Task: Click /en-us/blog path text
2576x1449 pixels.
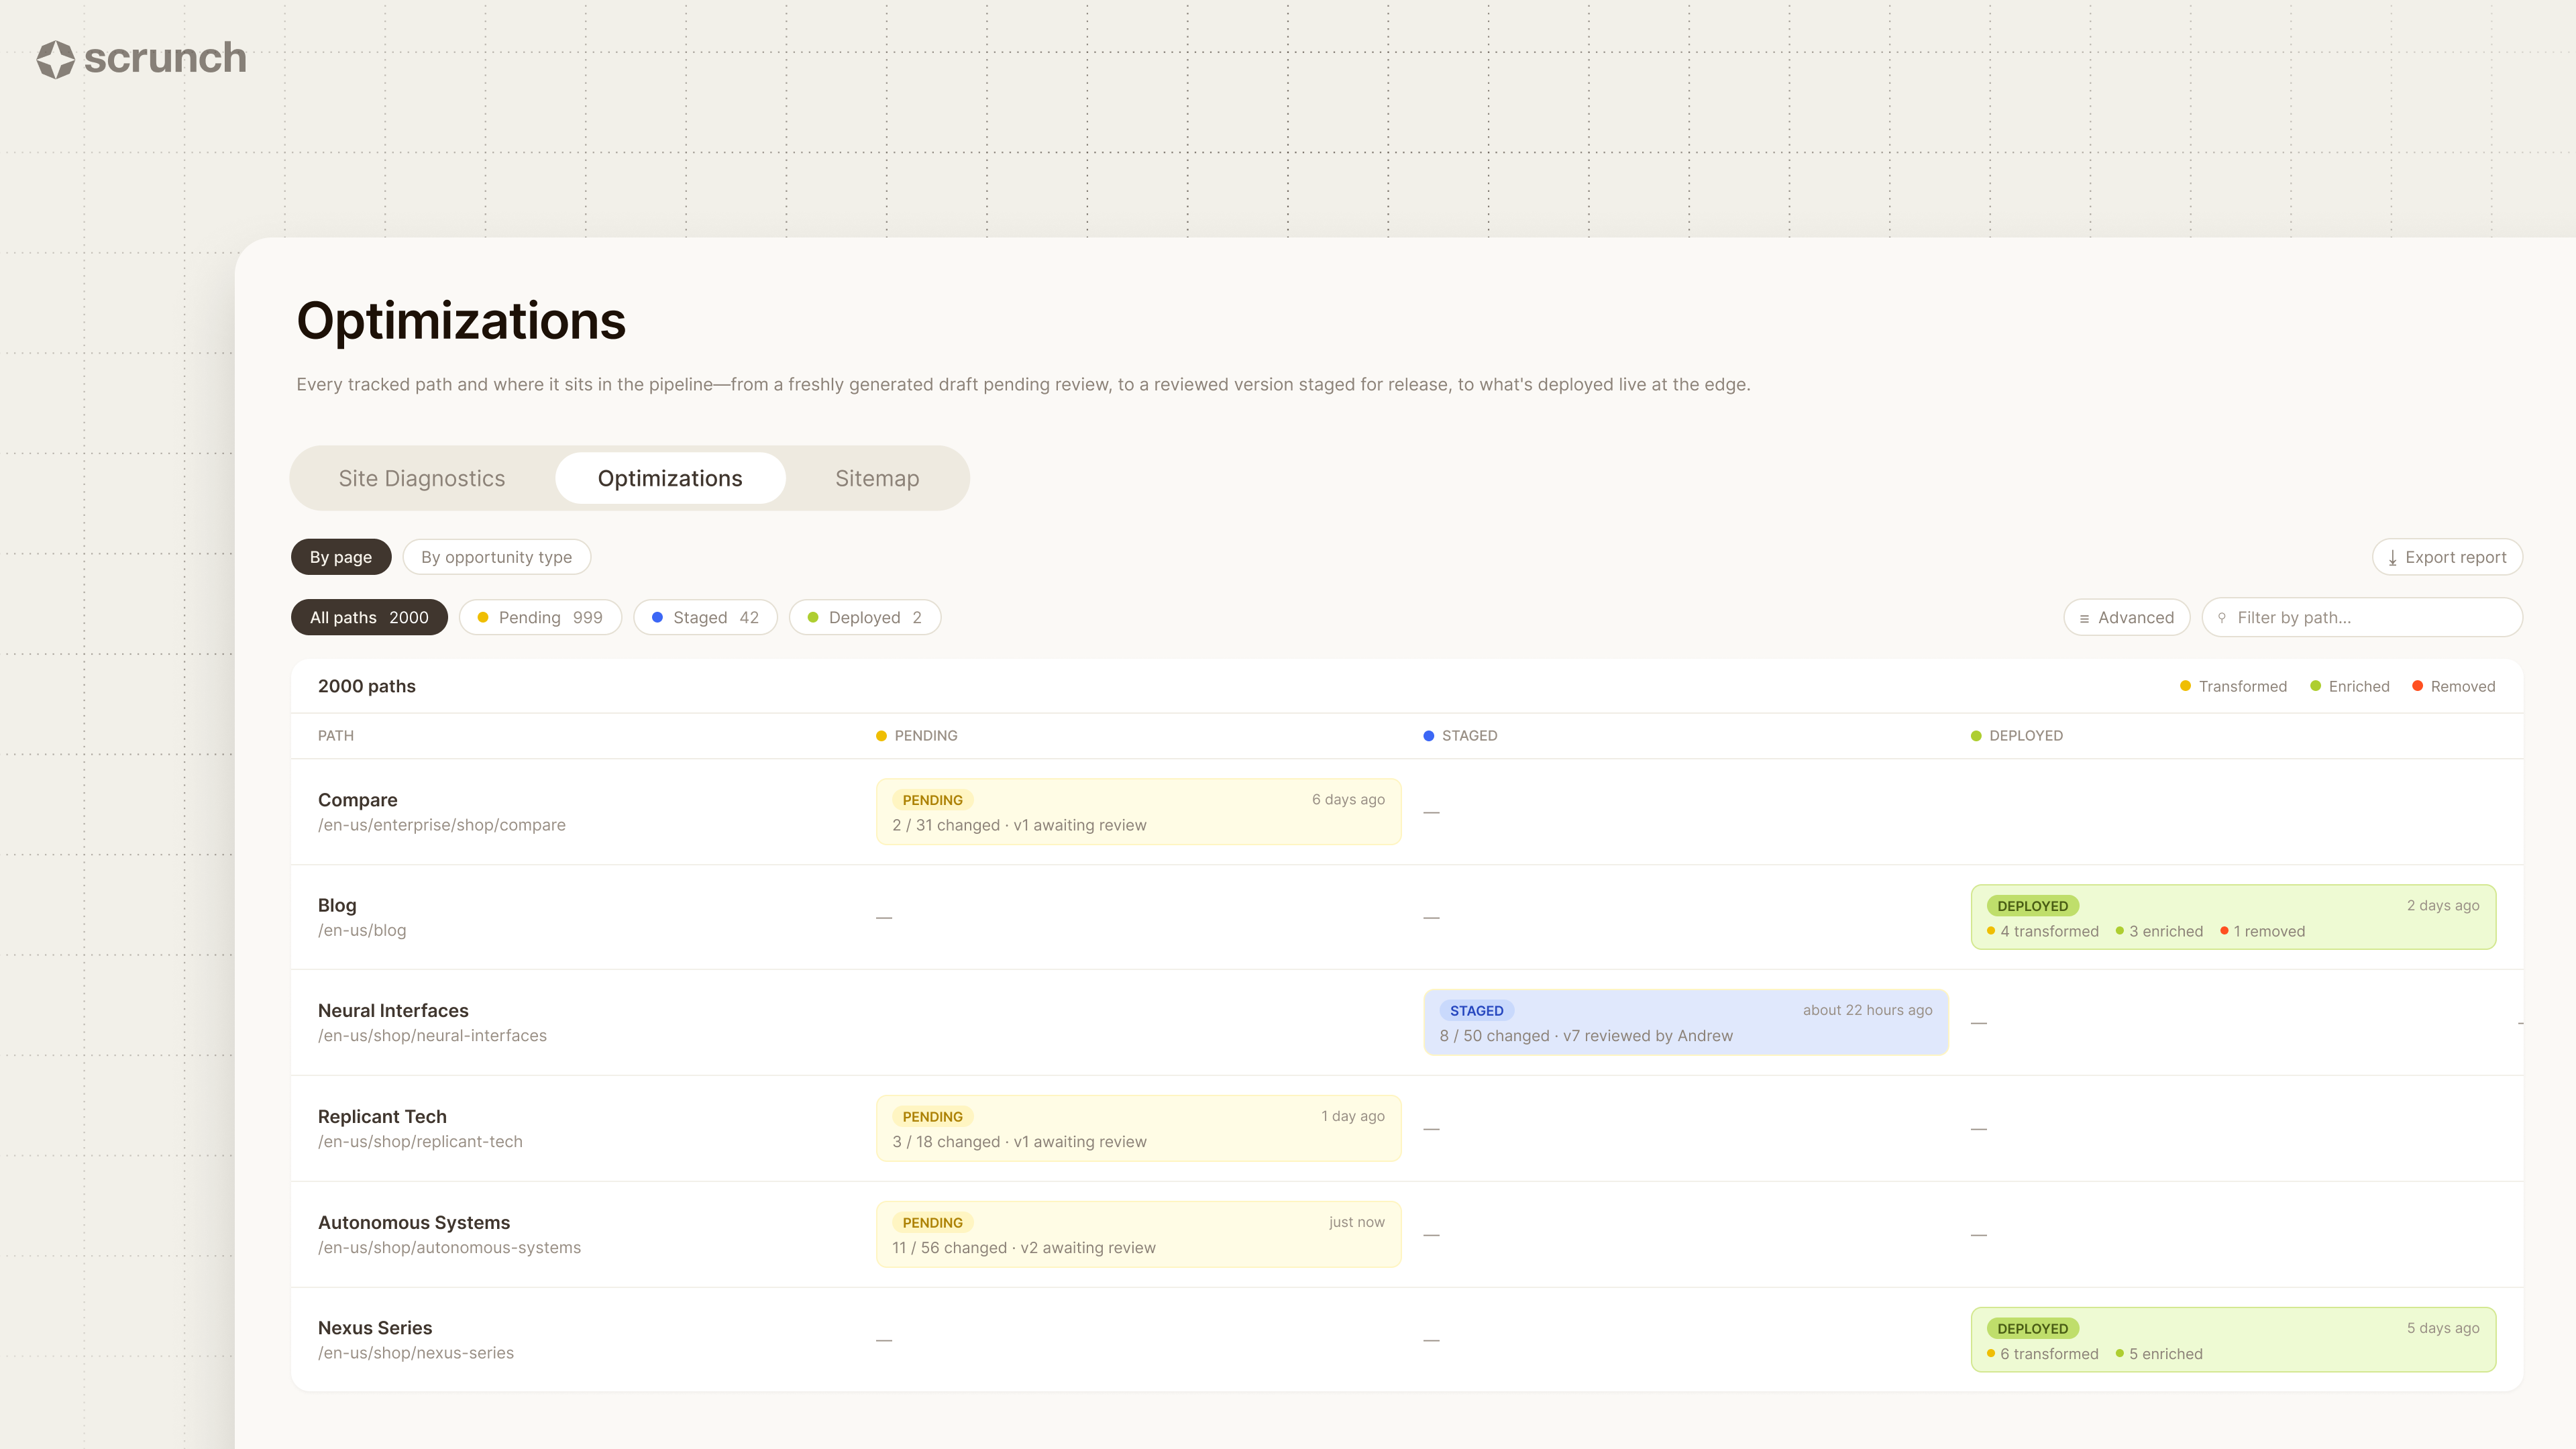Action: [x=362, y=930]
